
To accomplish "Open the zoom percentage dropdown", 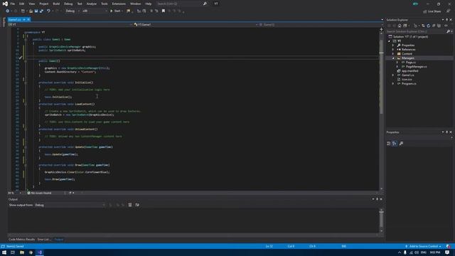I will pos(14,193).
